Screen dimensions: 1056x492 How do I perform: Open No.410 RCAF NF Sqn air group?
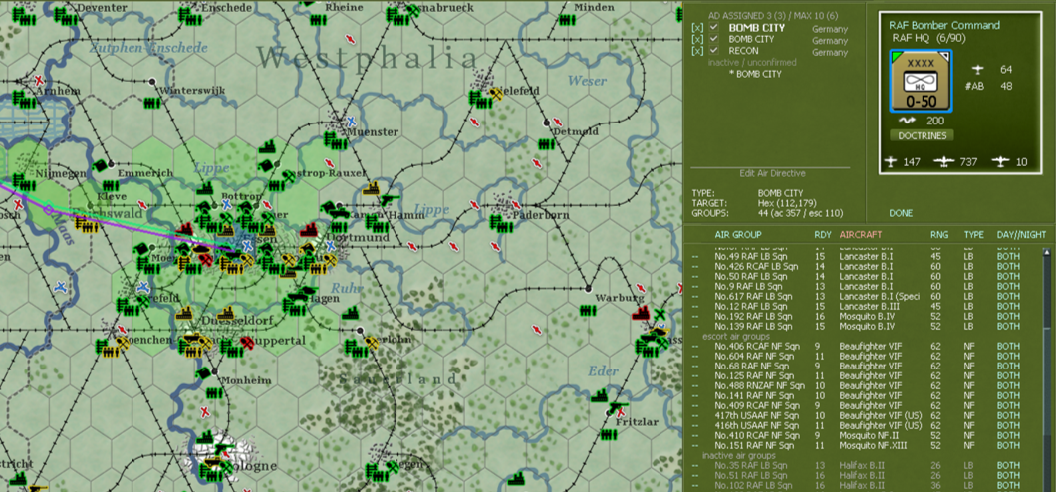[755, 436]
